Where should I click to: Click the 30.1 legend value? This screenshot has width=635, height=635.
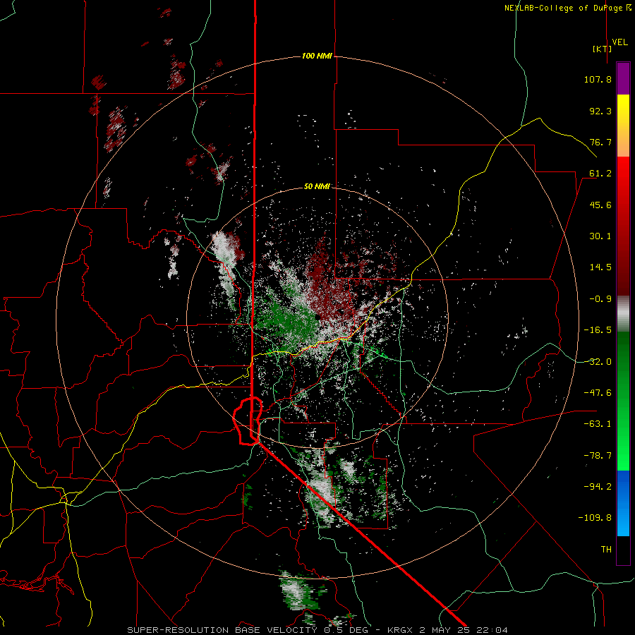click(600, 236)
